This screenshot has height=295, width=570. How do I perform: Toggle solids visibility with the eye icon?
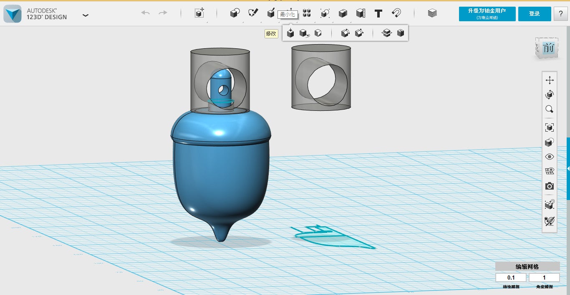(x=550, y=157)
